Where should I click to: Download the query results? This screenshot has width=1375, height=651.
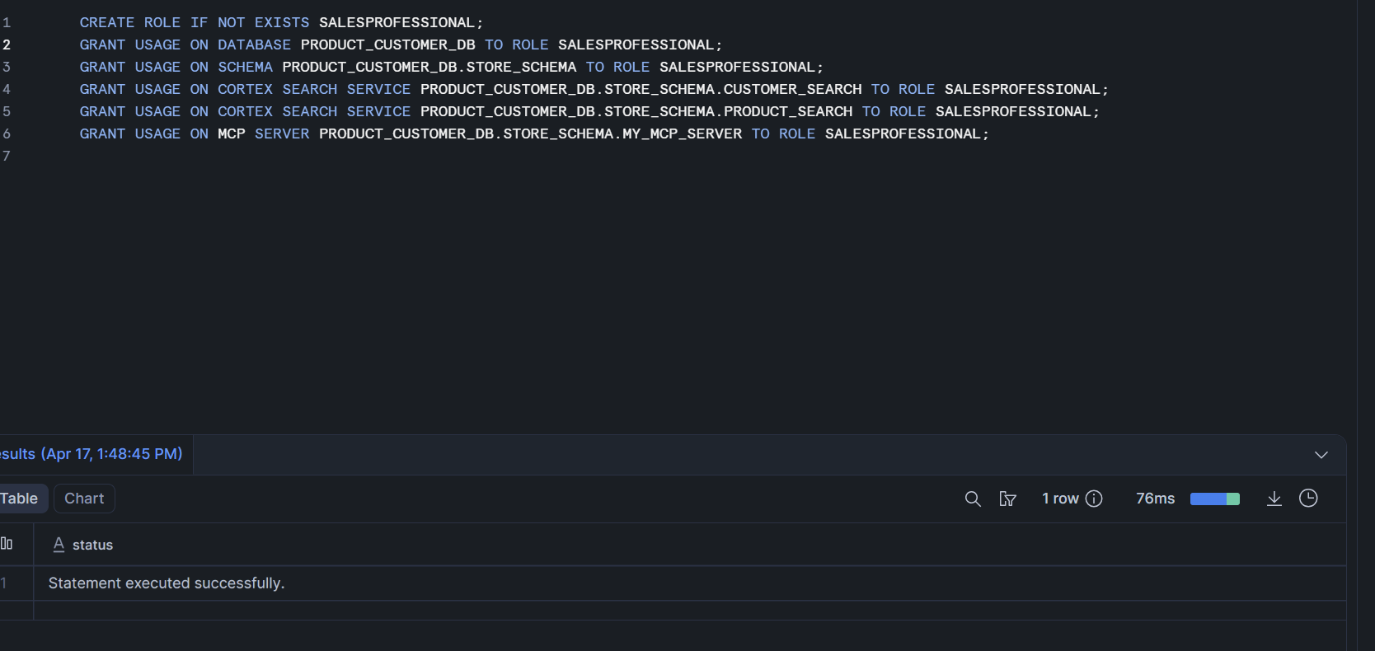[1274, 499]
